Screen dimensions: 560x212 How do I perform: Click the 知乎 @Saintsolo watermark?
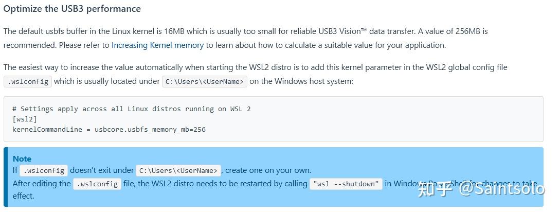[481, 189]
